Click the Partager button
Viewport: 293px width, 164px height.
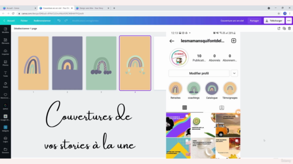tap(255, 20)
